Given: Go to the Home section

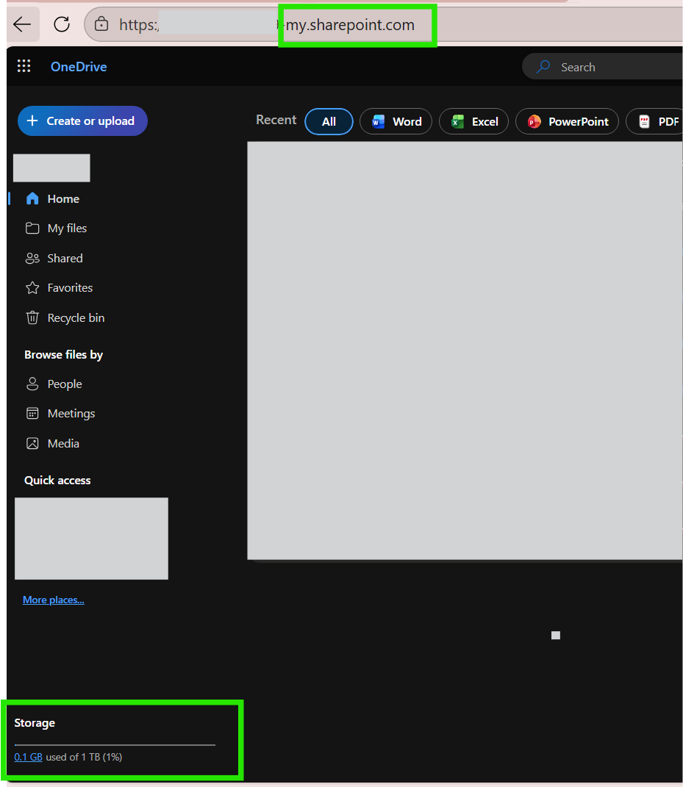Looking at the screenshot, I should click(x=63, y=198).
